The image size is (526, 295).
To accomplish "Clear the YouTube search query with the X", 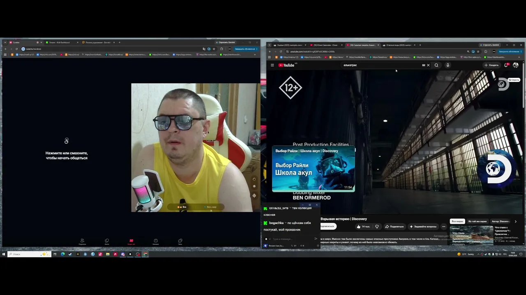I will pyautogui.click(x=428, y=65).
